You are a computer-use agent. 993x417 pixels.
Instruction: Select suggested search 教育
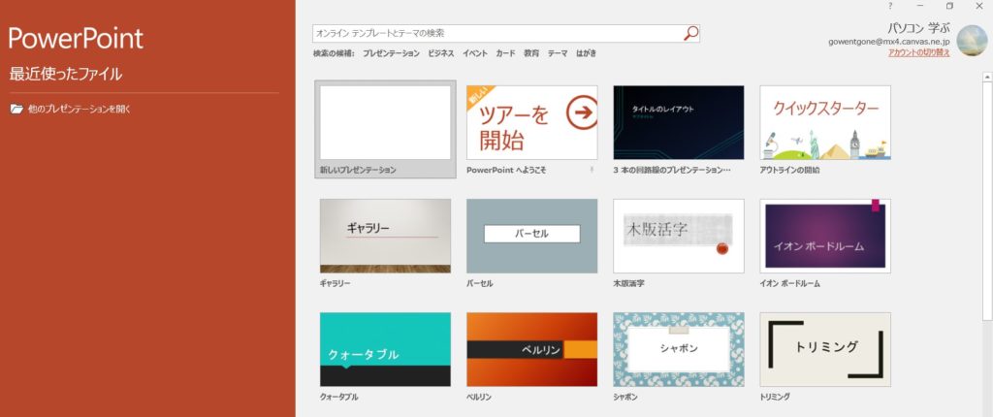pyautogui.click(x=531, y=54)
